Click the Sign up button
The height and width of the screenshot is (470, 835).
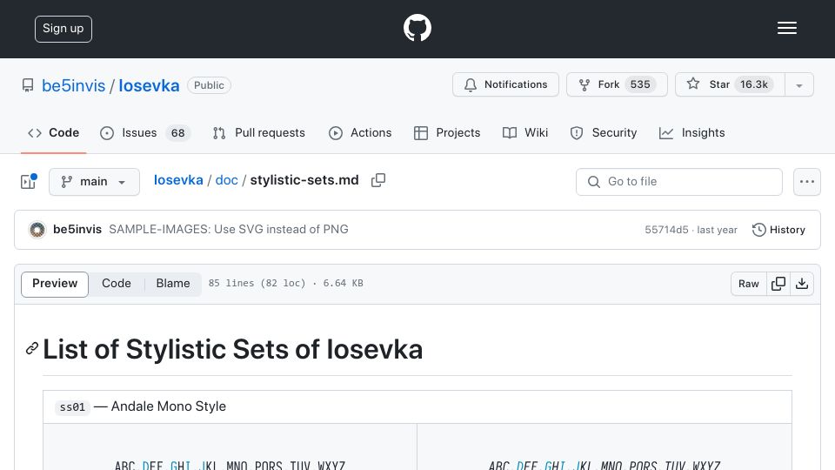point(63,29)
